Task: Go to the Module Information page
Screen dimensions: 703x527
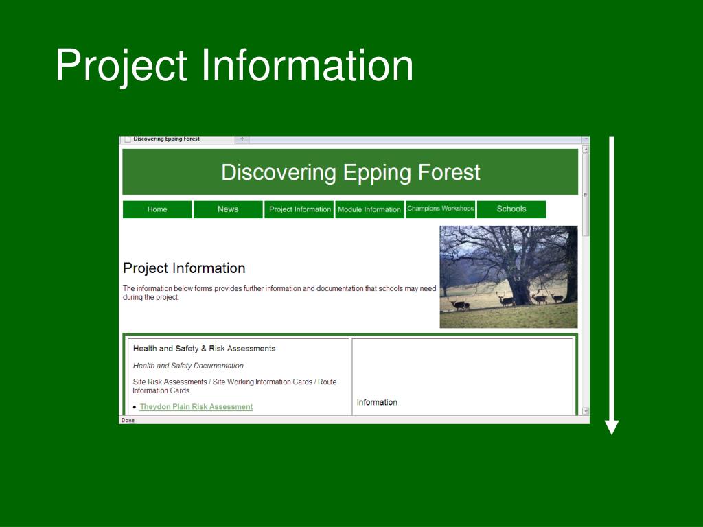Action: pos(369,209)
